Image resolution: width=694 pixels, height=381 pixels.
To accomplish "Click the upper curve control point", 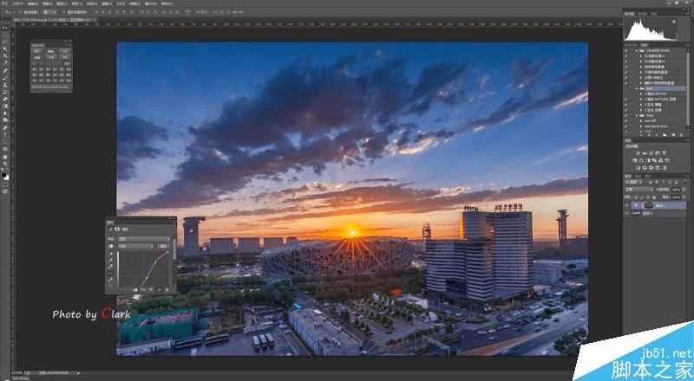I will click(155, 262).
